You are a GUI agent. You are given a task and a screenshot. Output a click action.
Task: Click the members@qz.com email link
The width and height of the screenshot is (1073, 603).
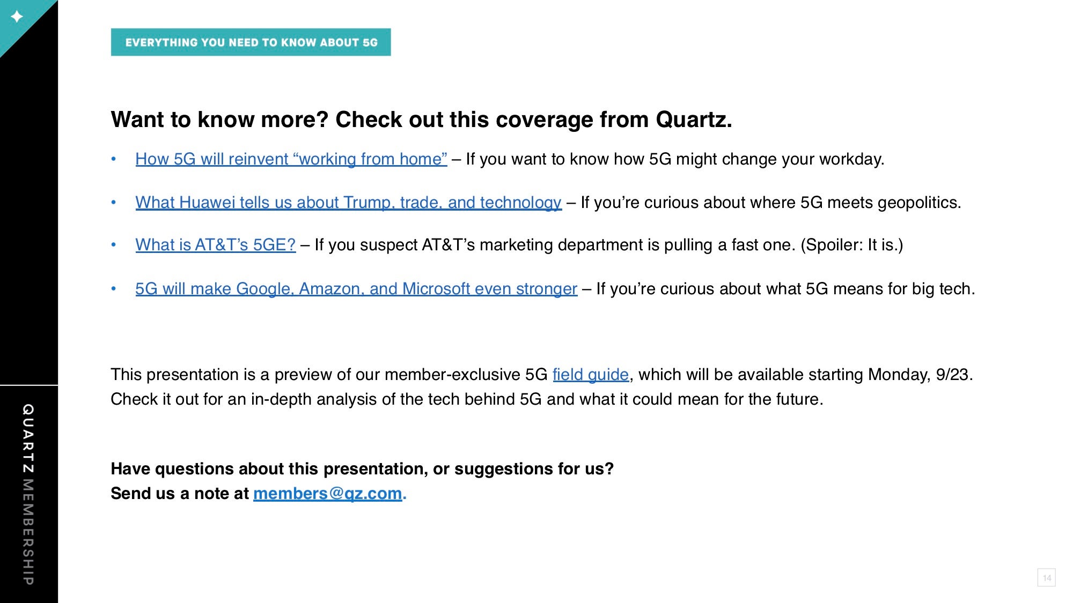[x=327, y=494]
